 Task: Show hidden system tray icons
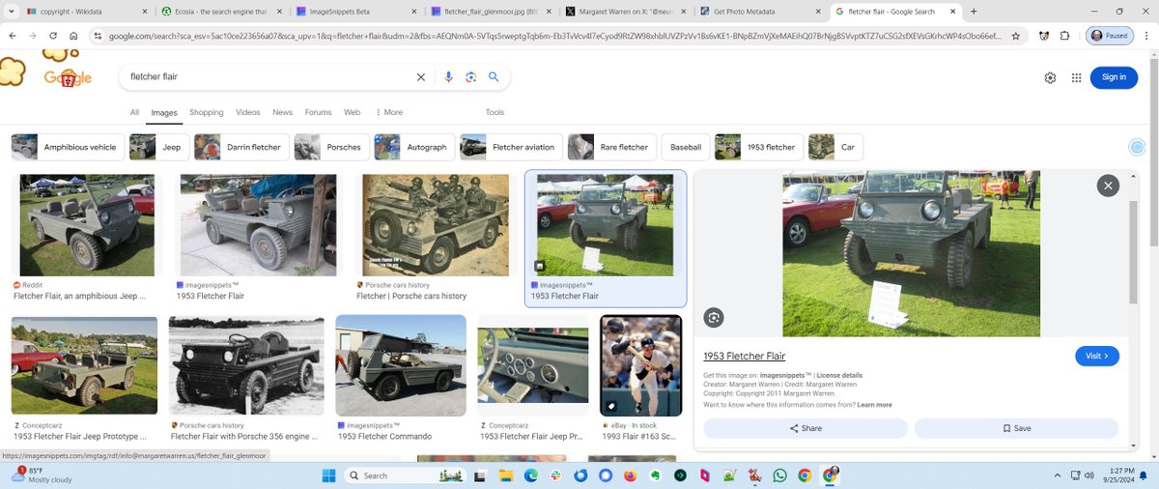(x=1057, y=475)
